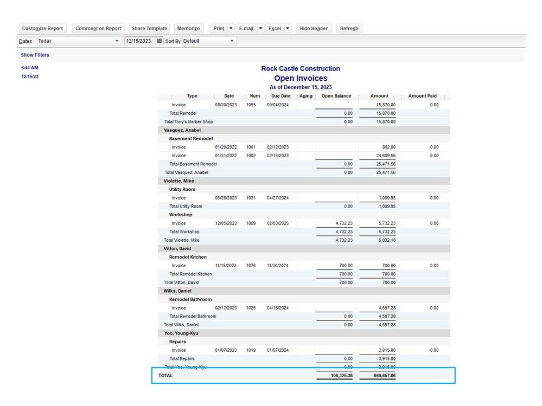Image resolution: width=542 pixels, height=406 pixels.
Task: Select Total Violette, Mike amount 6,832.18
Action: tap(387, 240)
